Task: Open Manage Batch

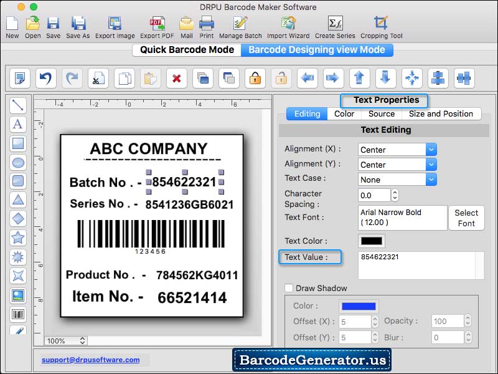Action: [240, 24]
